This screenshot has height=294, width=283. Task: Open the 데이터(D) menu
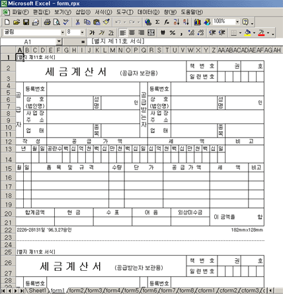coord(148,12)
